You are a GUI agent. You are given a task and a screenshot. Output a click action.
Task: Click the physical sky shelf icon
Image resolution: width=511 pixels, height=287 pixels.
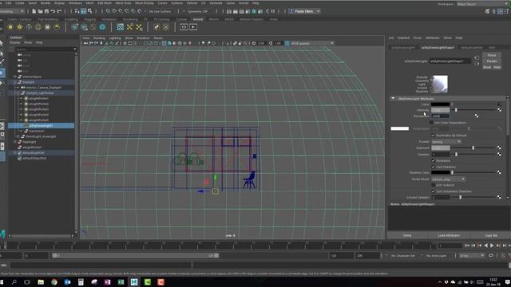pyautogui.click(x=57, y=27)
